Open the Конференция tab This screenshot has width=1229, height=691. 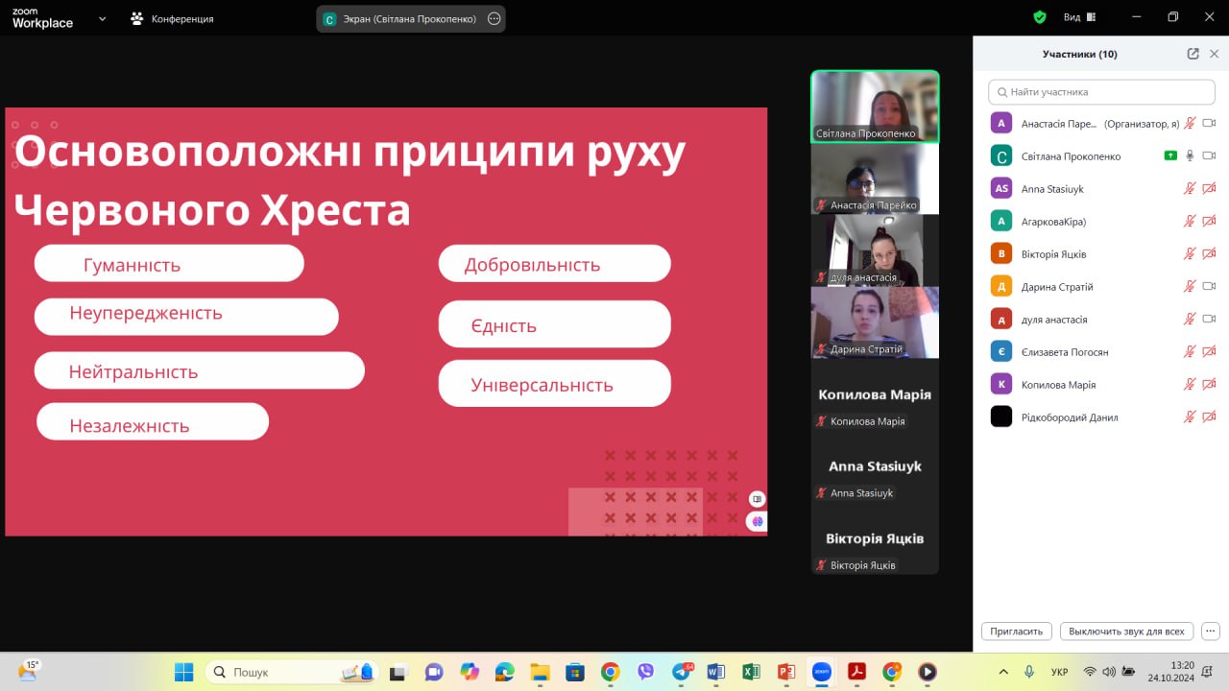[x=173, y=18]
